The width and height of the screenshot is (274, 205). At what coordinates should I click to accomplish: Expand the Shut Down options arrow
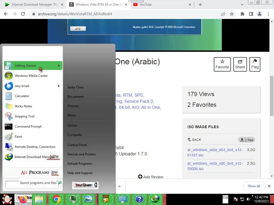point(96,185)
